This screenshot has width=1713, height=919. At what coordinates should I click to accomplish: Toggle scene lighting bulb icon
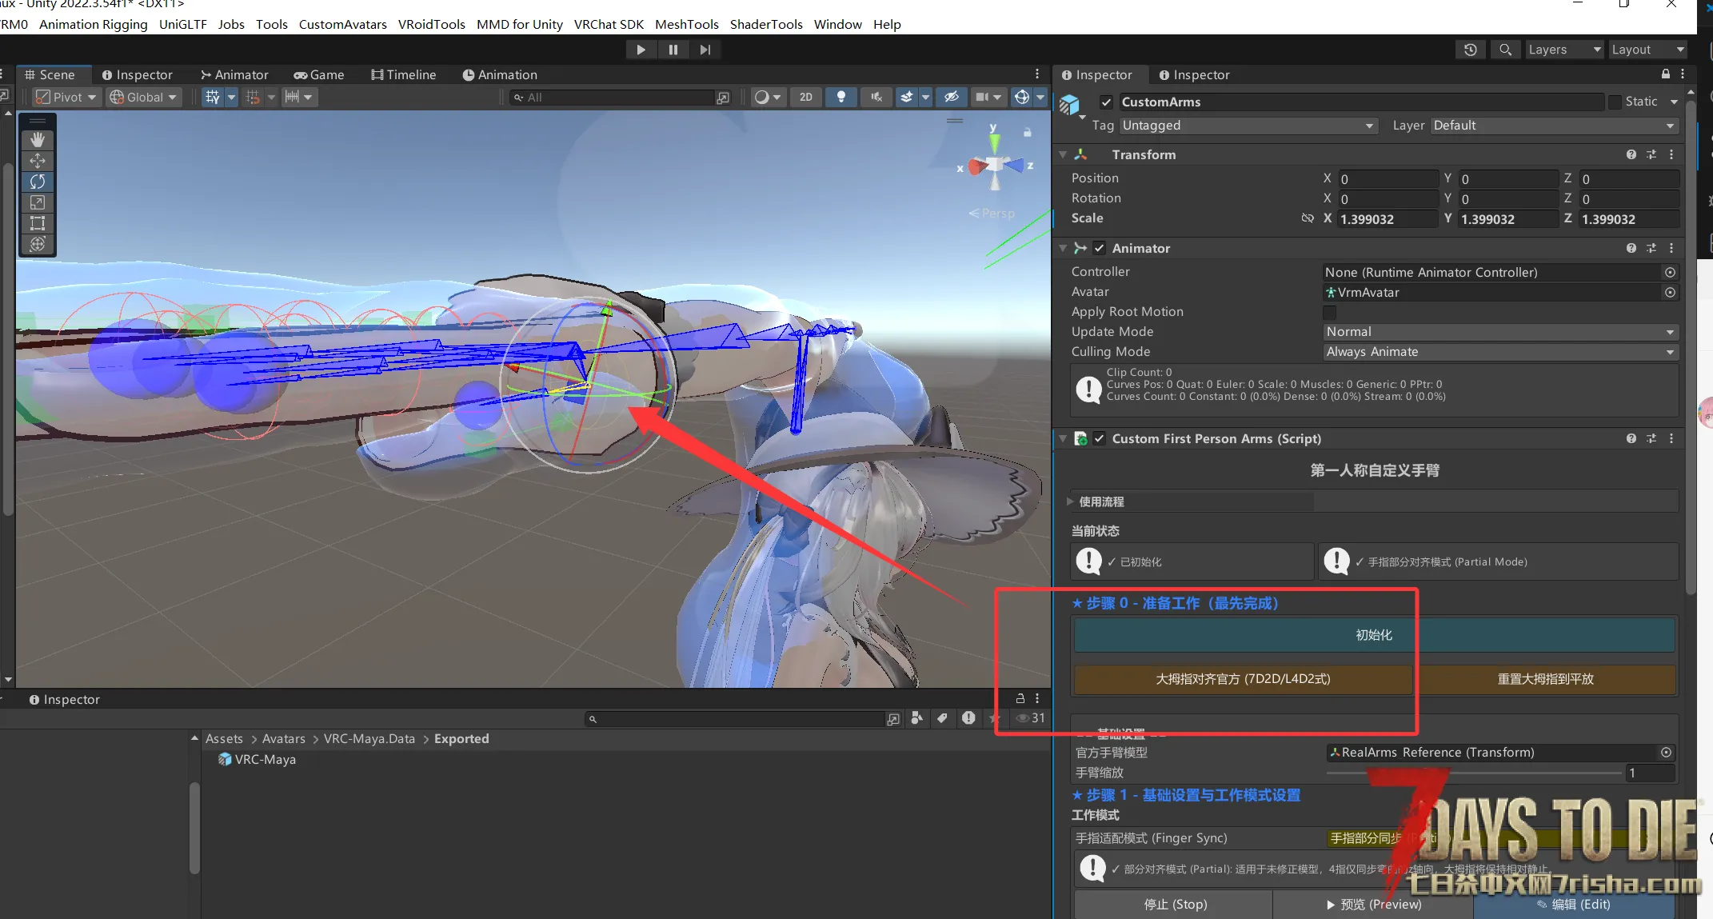[841, 97]
